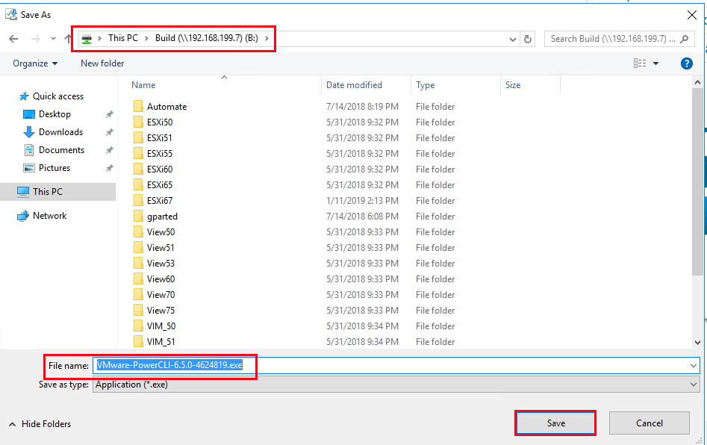Click the Automate folder icon

[x=138, y=107]
